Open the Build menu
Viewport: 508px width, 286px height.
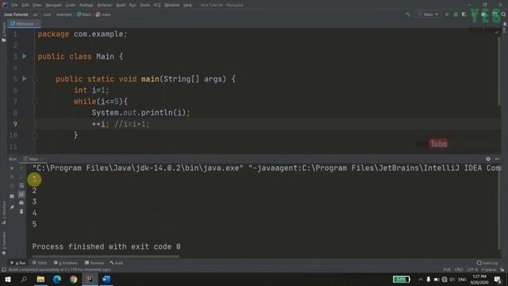pyautogui.click(x=121, y=6)
